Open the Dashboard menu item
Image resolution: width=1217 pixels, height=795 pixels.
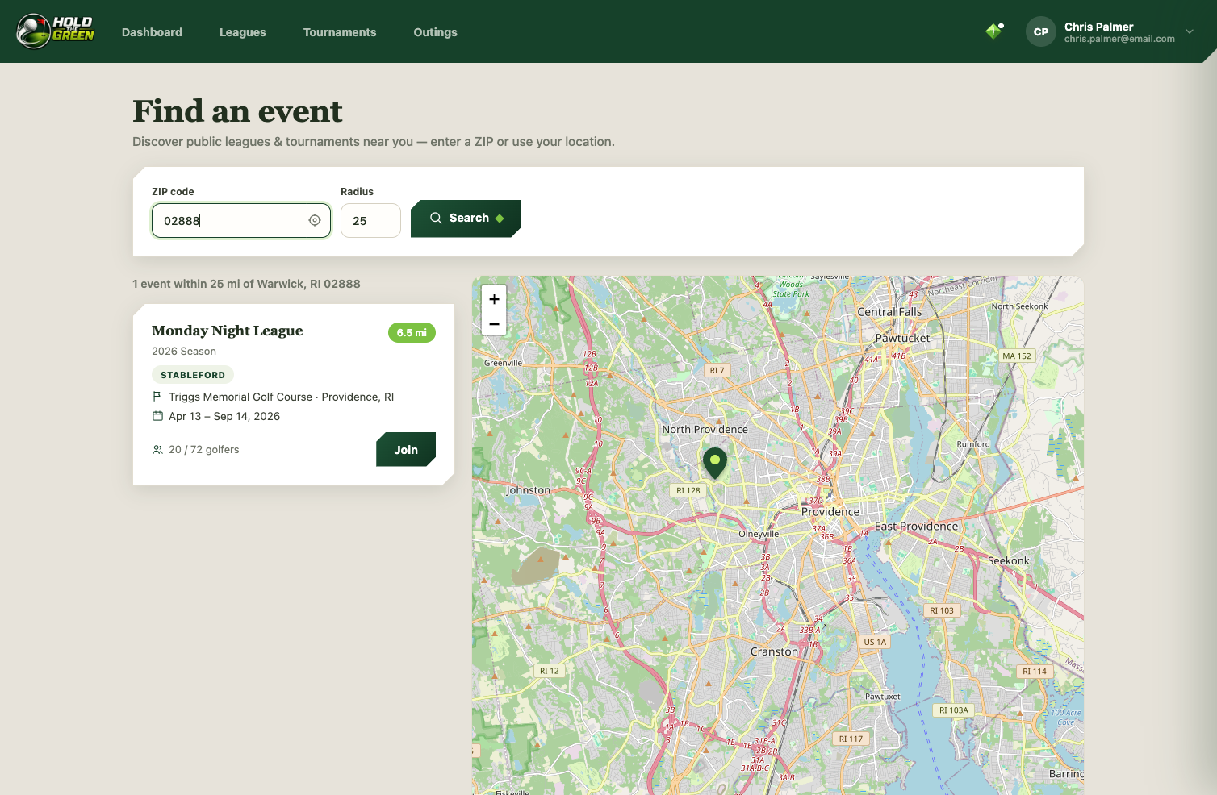(152, 32)
